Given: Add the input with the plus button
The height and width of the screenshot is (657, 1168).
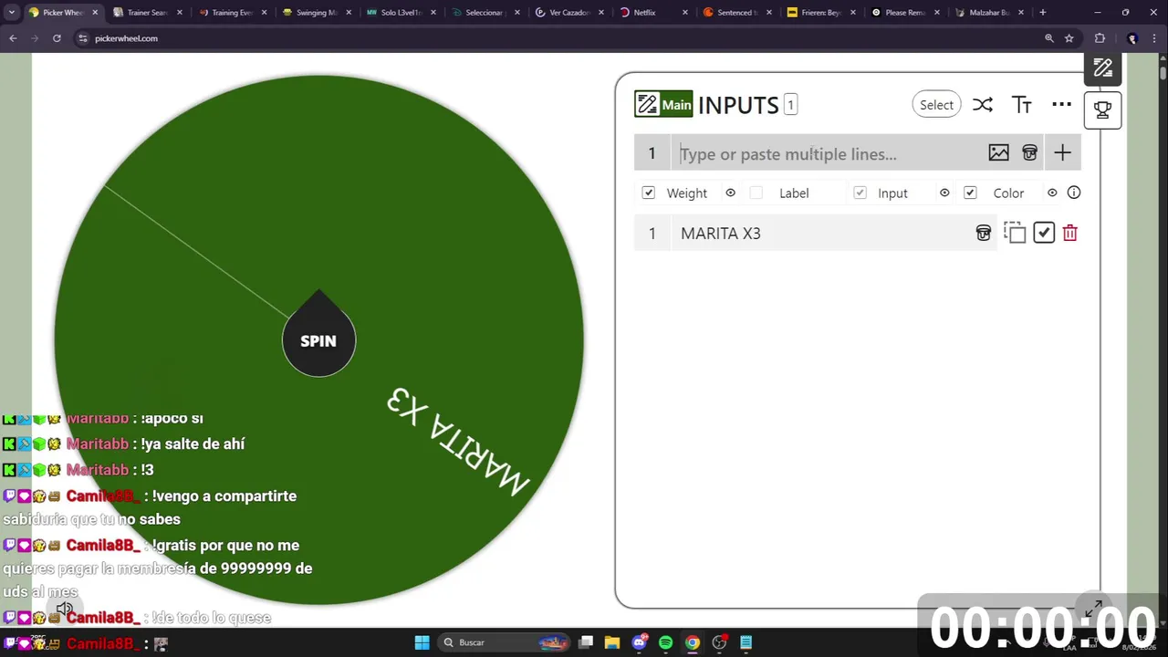Looking at the screenshot, I should (x=1062, y=153).
